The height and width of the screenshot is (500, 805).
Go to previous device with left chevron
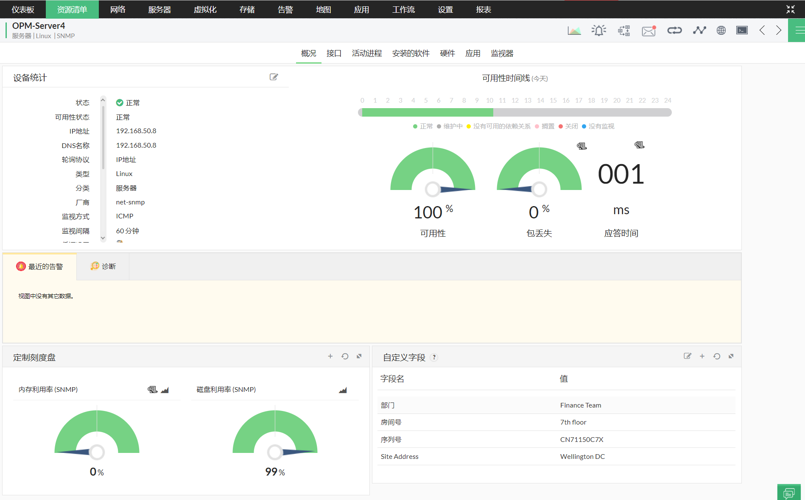coord(762,30)
